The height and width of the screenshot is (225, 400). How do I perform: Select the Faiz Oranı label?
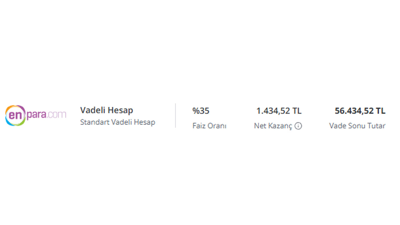(x=209, y=126)
